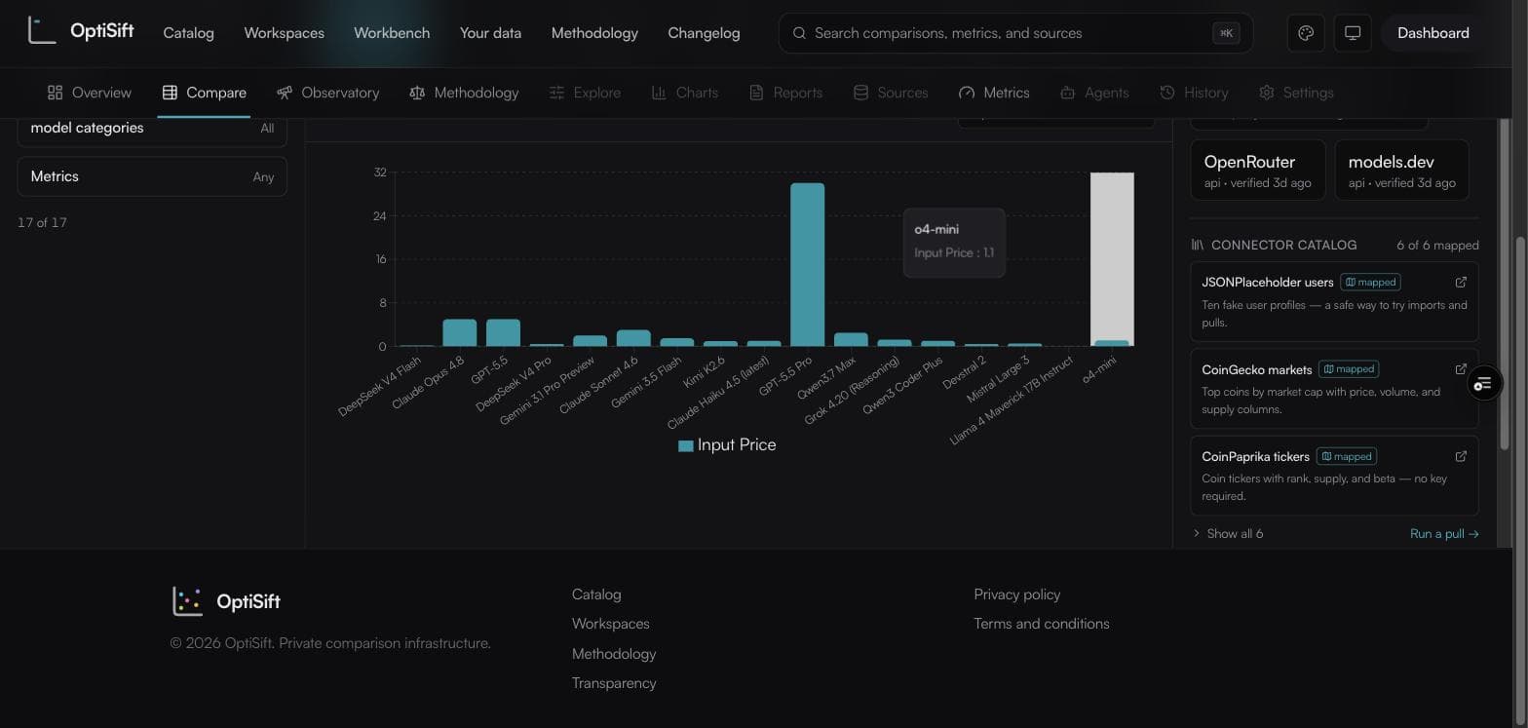Open the Workbench menu
Screen dimensions: 1528x728
click(x=392, y=33)
